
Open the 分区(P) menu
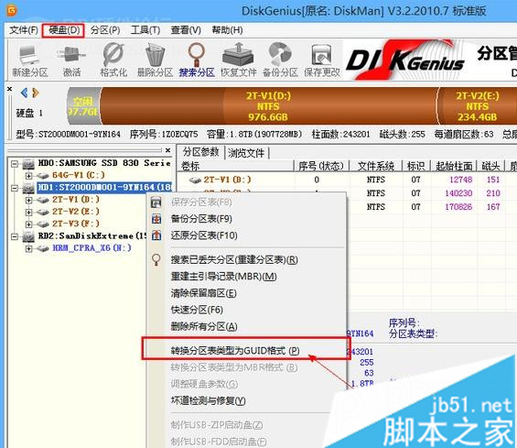point(105,30)
